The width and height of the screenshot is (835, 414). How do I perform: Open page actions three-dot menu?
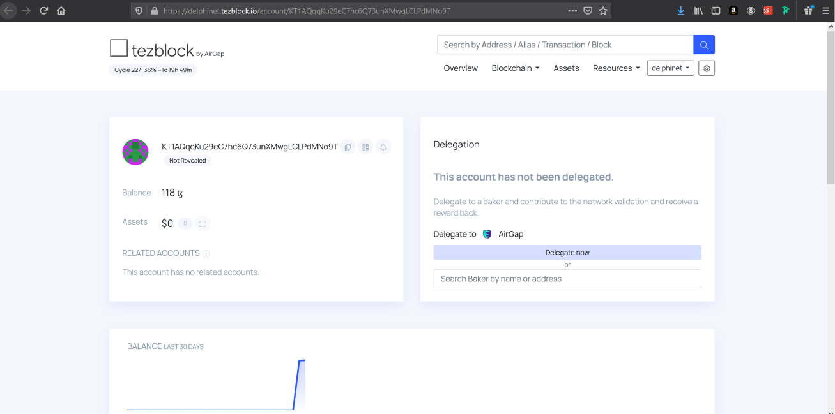(572, 11)
